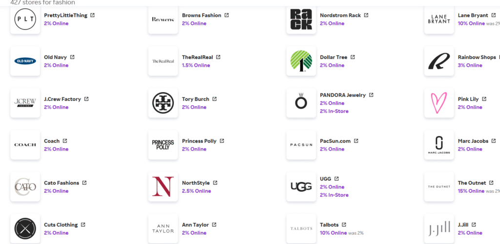500x244 pixels.
Task: Click The Outnet's "15% Online" rate
Action: click(471, 191)
